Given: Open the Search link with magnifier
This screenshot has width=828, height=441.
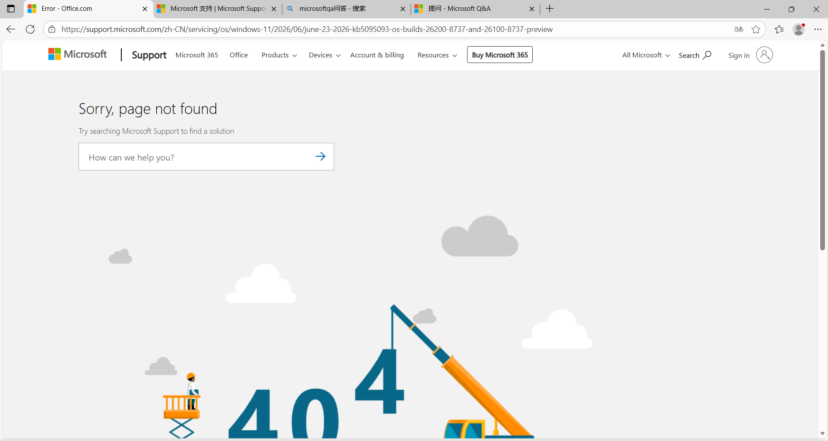Looking at the screenshot, I should click(x=695, y=55).
